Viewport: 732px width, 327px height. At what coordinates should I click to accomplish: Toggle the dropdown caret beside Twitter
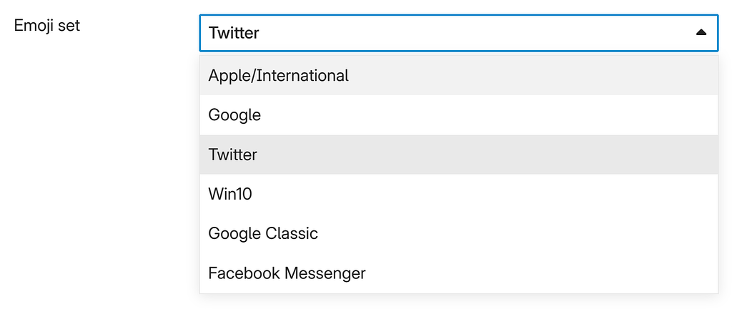(701, 33)
